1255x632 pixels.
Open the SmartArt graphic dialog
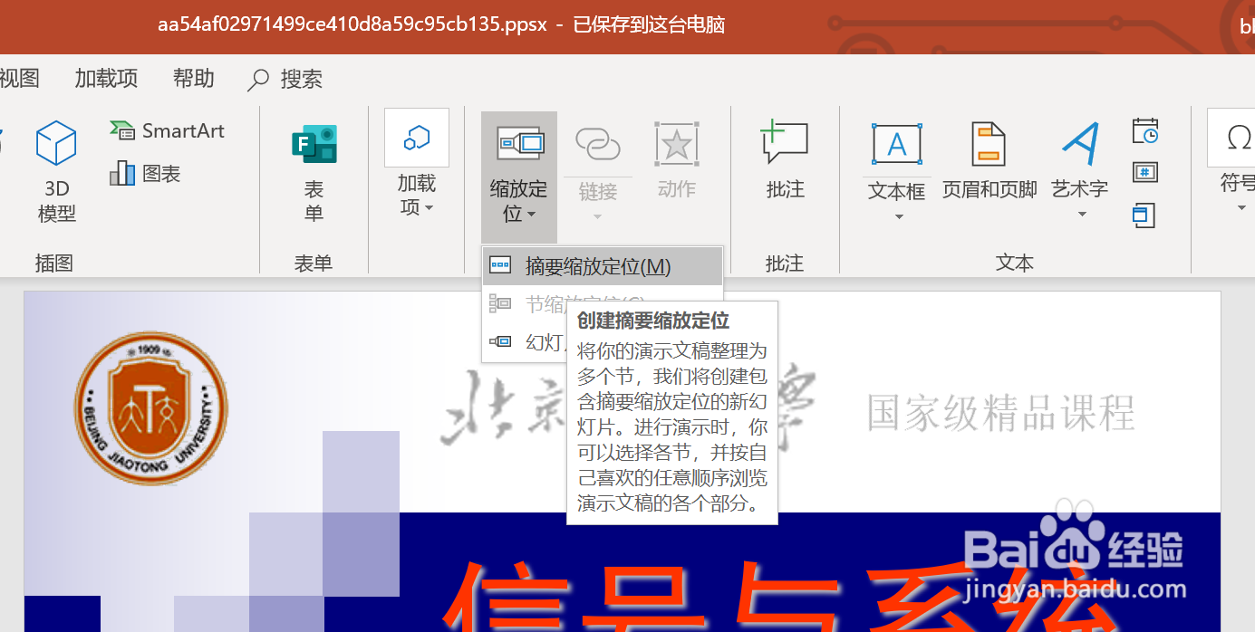click(167, 130)
